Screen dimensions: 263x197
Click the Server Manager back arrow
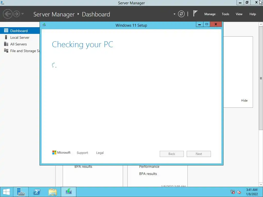(7, 14)
